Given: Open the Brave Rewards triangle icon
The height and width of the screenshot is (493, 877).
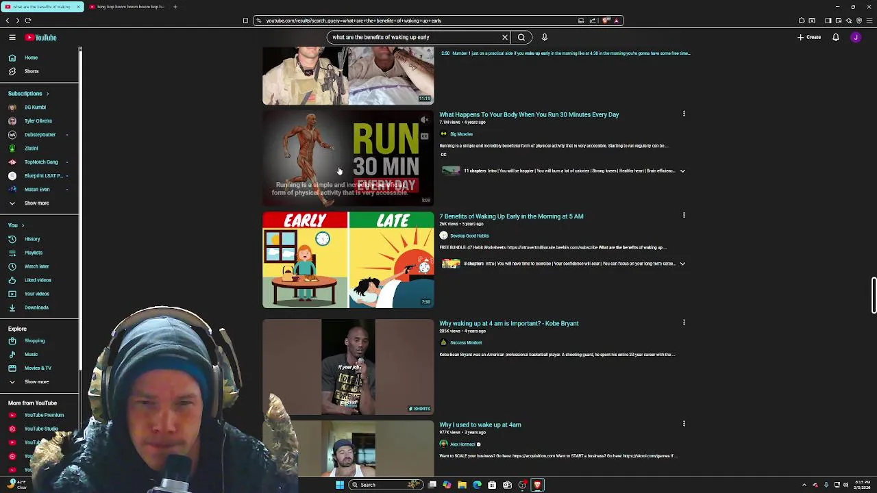Looking at the screenshot, I should [x=616, y=21].
